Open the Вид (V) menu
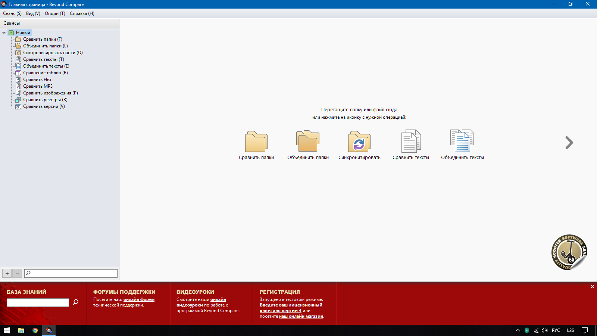Screen dimensions: 597x336 [x=33, y=13]
